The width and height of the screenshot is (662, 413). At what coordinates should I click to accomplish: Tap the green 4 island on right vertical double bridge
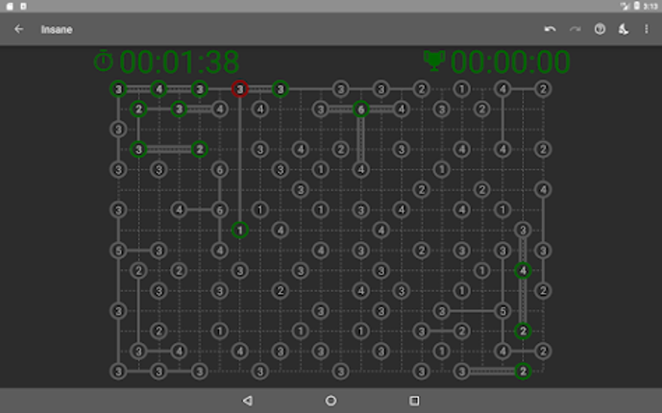(x=523, y=271)
